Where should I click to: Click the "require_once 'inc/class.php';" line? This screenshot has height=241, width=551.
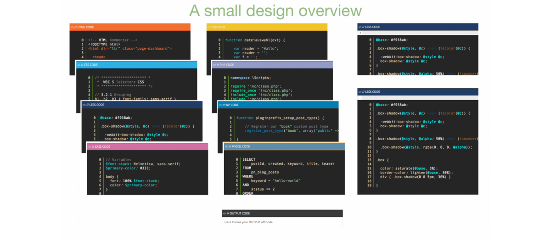click(x=262, y=90)
